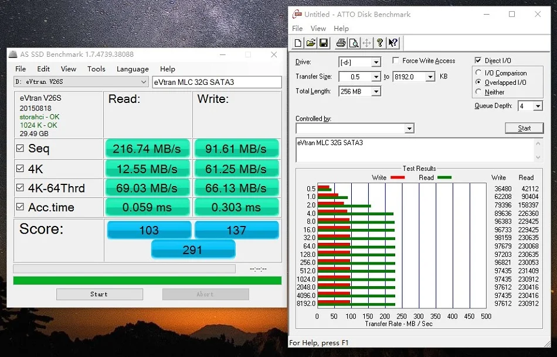Click description box scrollbar down arrow

click(538, 157)
